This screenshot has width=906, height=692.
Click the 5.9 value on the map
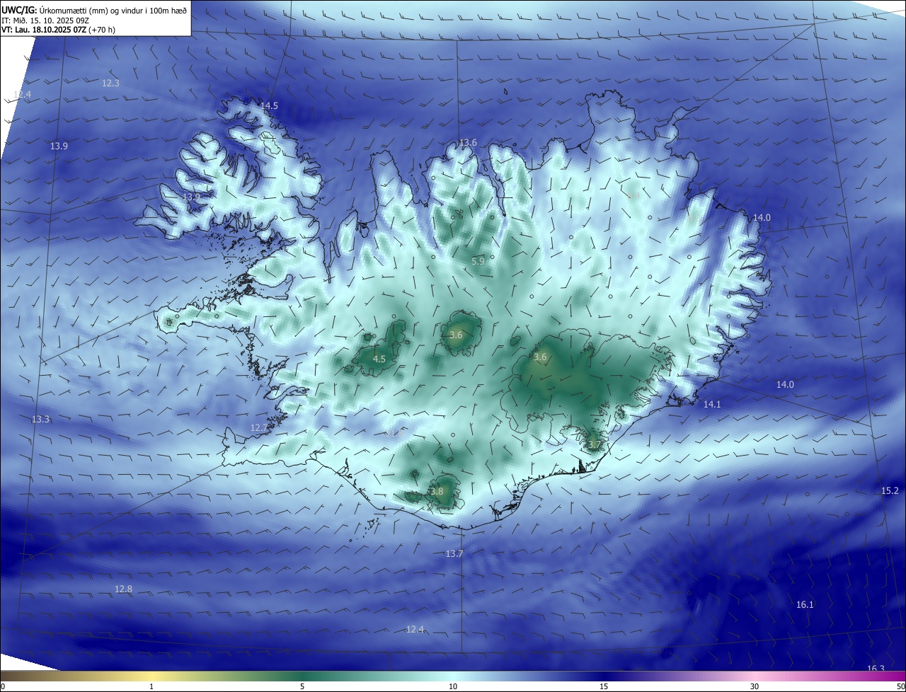coord(478,261)
